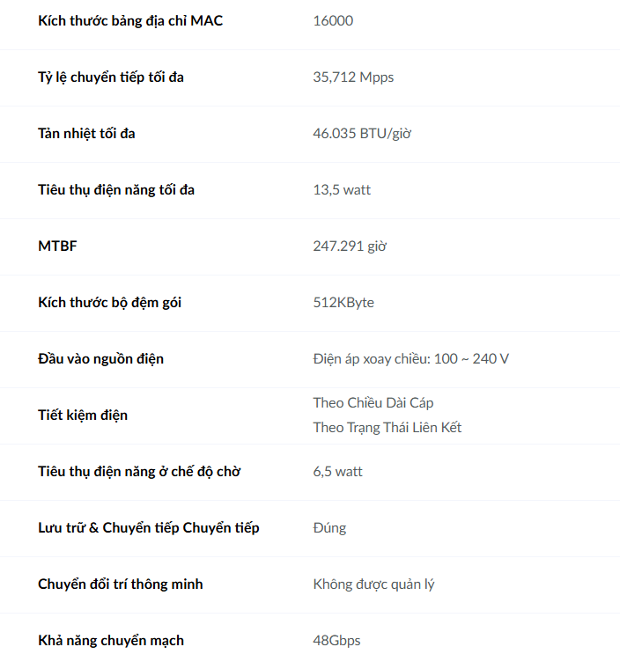
Task: Select the value 16000
Action: [333, 21]
